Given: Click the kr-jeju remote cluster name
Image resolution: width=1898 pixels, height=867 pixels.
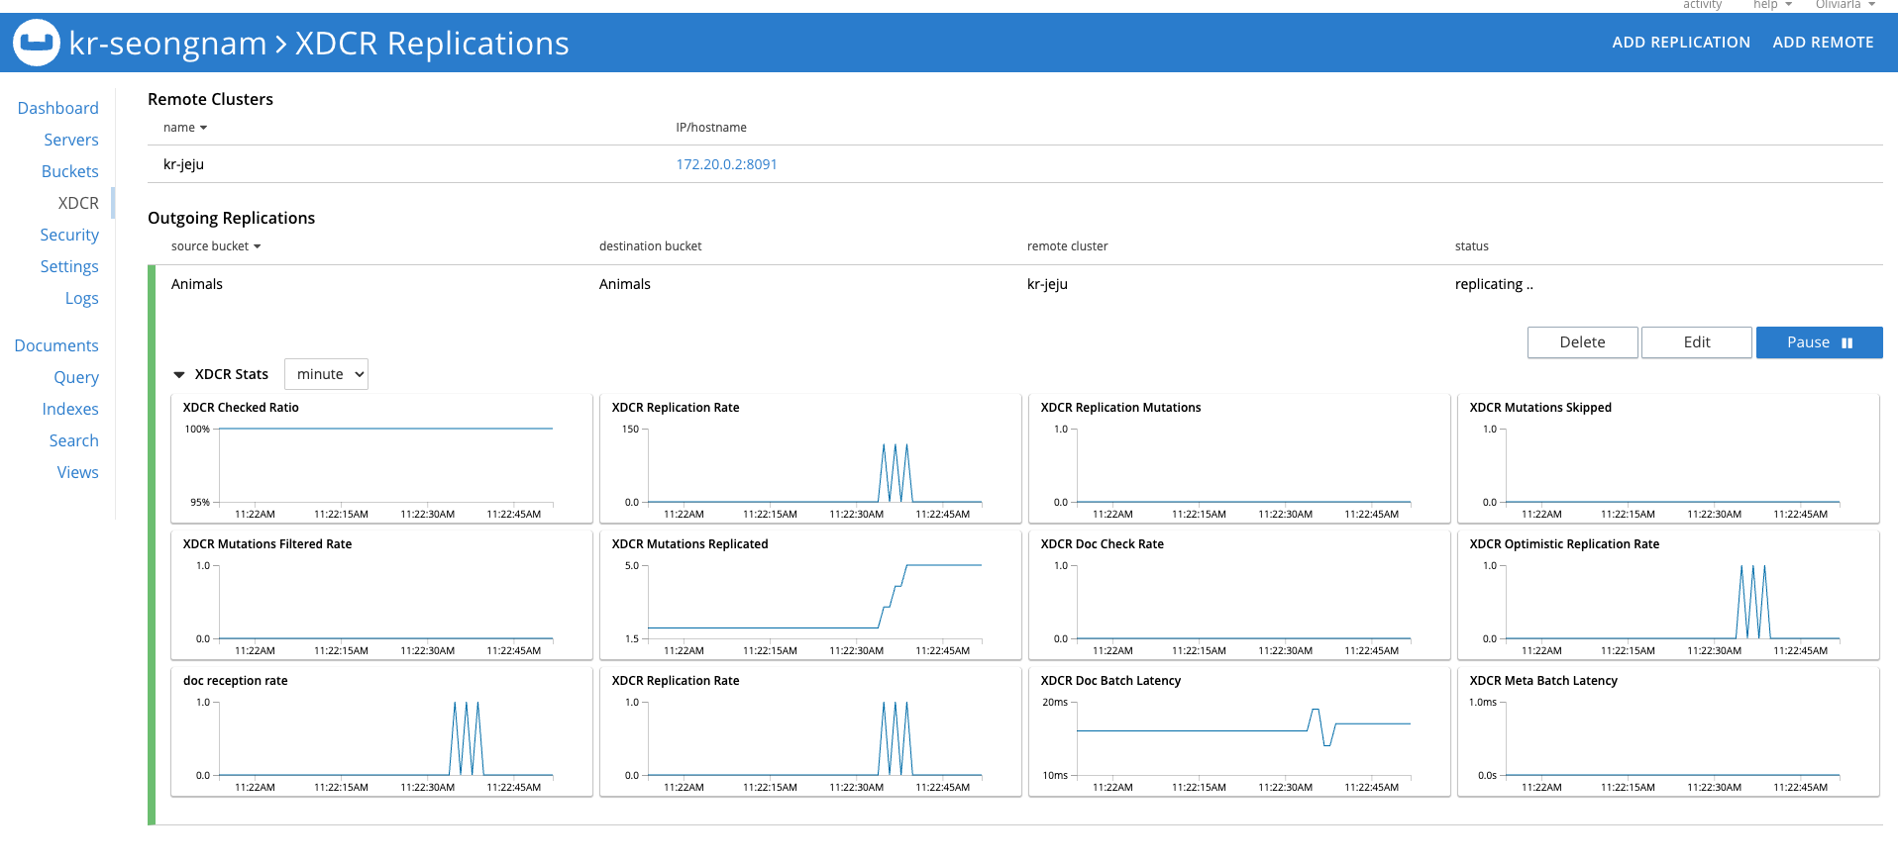Looking at the screenshot, I should (x=183, y=164).
